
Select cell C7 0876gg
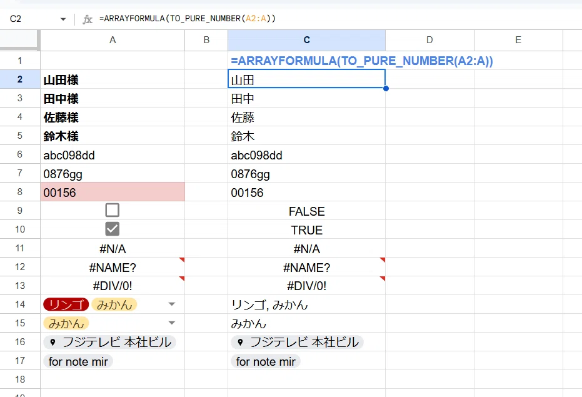tap(306, 173)
